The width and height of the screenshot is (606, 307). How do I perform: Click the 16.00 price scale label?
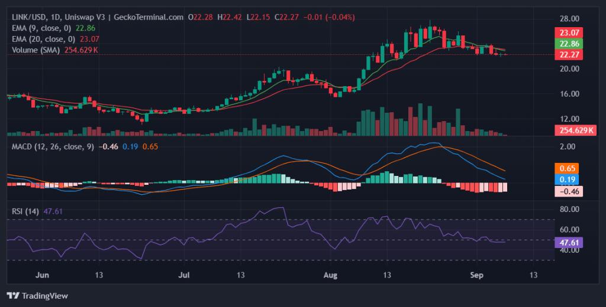click(568, 94)
